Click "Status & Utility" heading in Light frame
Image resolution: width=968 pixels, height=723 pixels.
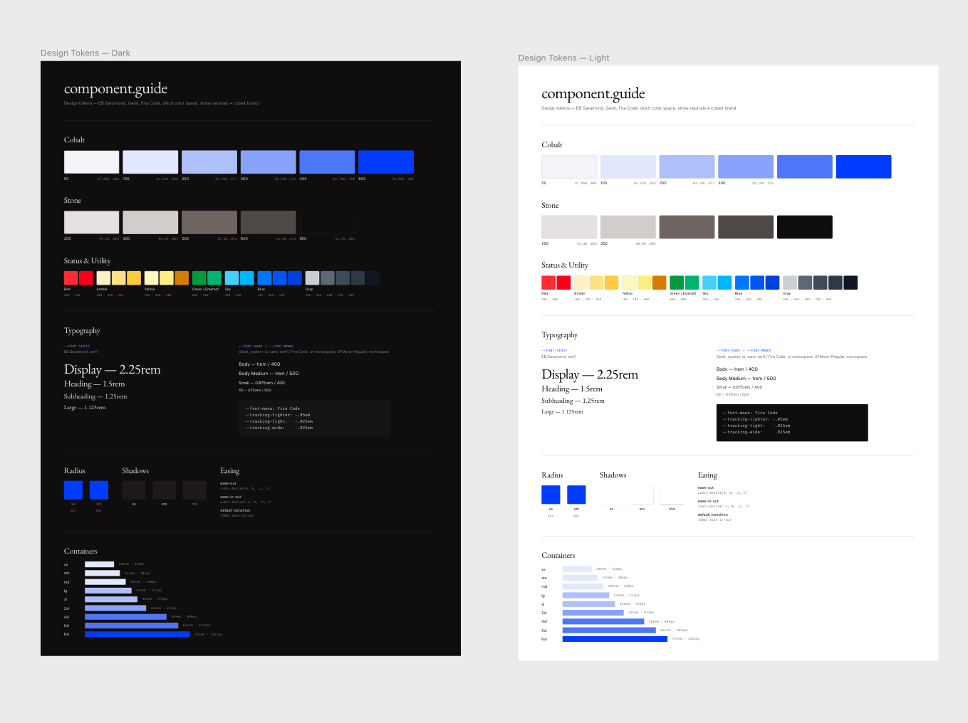565,265
